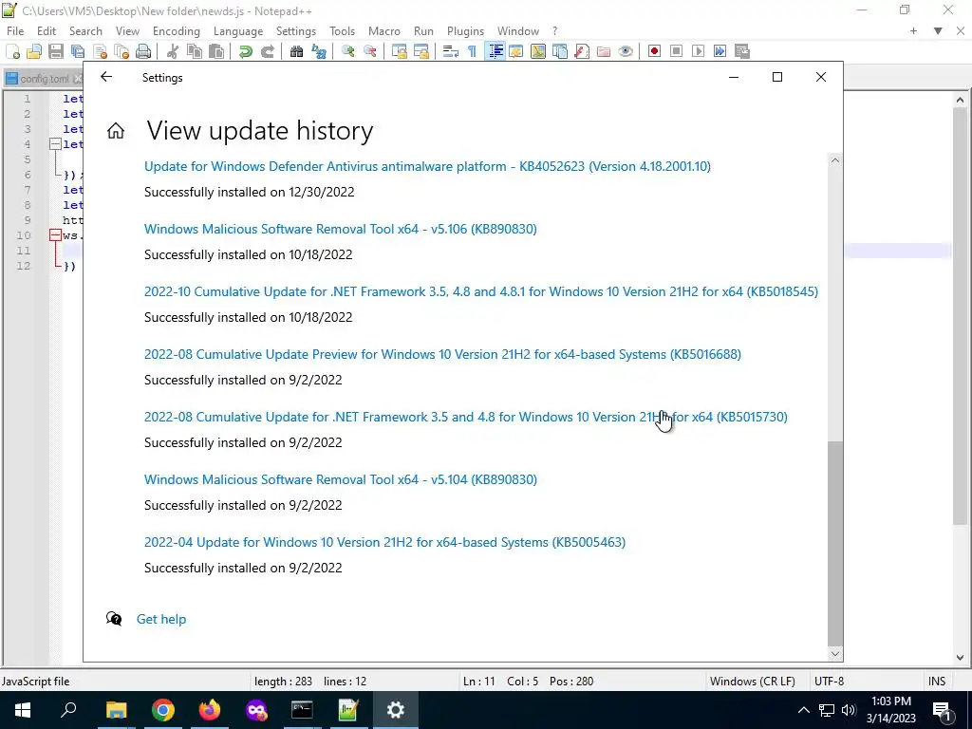Click the Close file toolbar icon
Image resolution: width=972 pixels, height=729 pixels.
click(100, 51)
